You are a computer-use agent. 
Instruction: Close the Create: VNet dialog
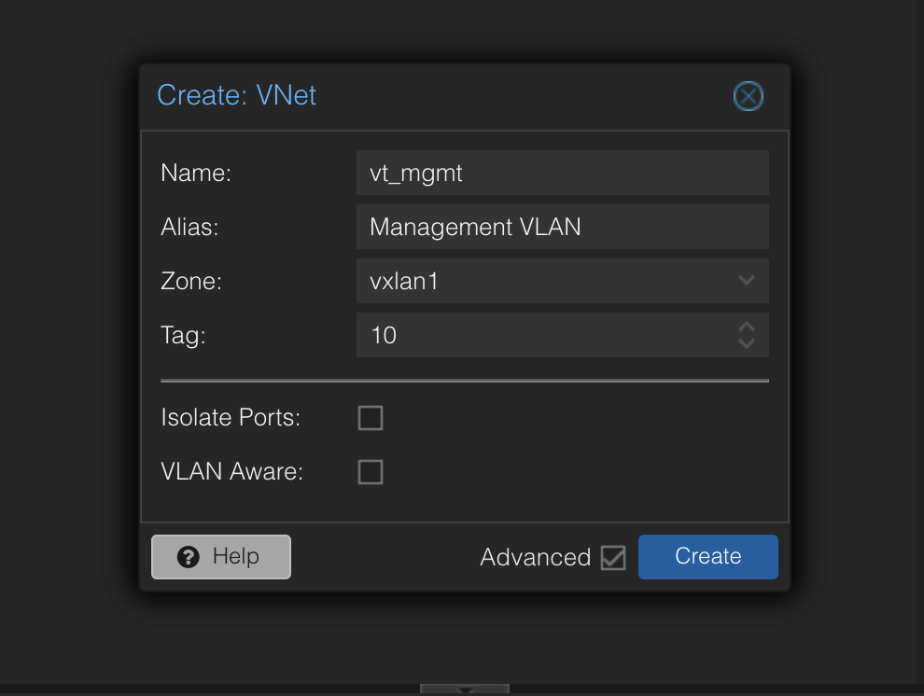748,96
